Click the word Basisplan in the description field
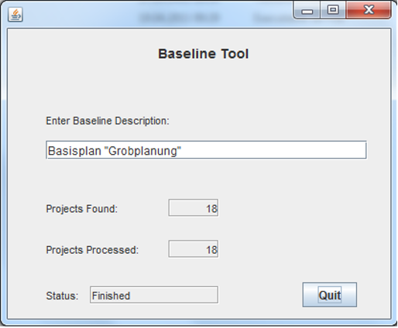398x328 pixels. (74, 151)
